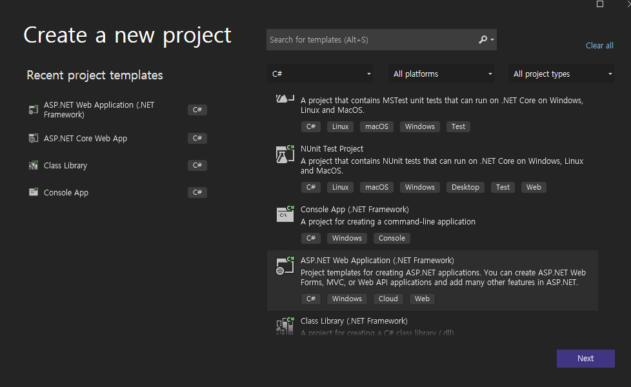Click the NUnit Test Project icon
Viewport: 631px width, 387px height.
[285, 154]
